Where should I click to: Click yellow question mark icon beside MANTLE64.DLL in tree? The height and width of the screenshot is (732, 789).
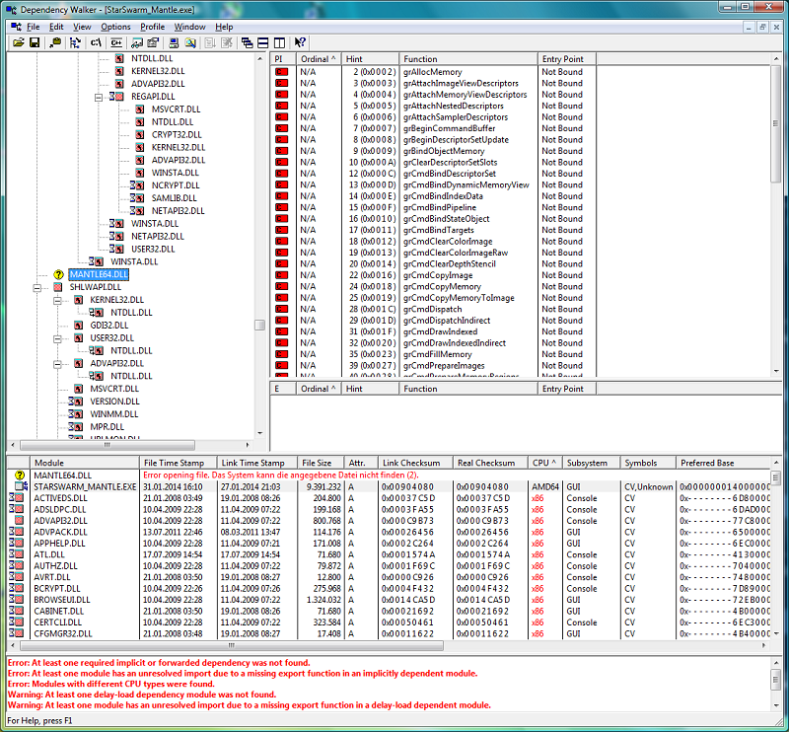click(x=58, y=274)
